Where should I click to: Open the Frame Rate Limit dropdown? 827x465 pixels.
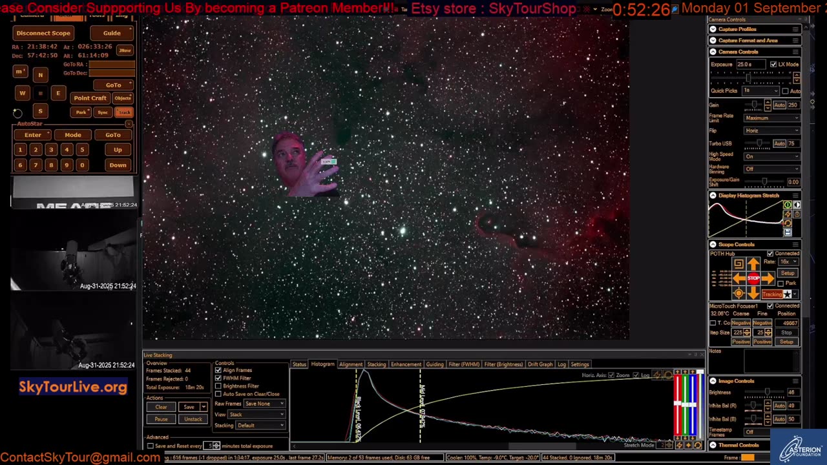coord(772,118)
